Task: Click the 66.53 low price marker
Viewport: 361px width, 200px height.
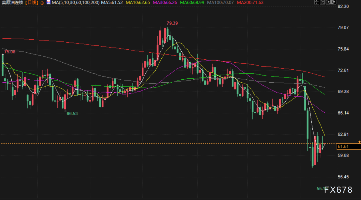Action: [x=72, y=113]
